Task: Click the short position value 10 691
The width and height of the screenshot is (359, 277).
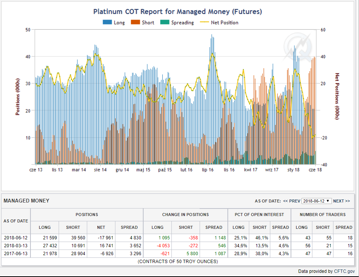Action: click(78, 246)
